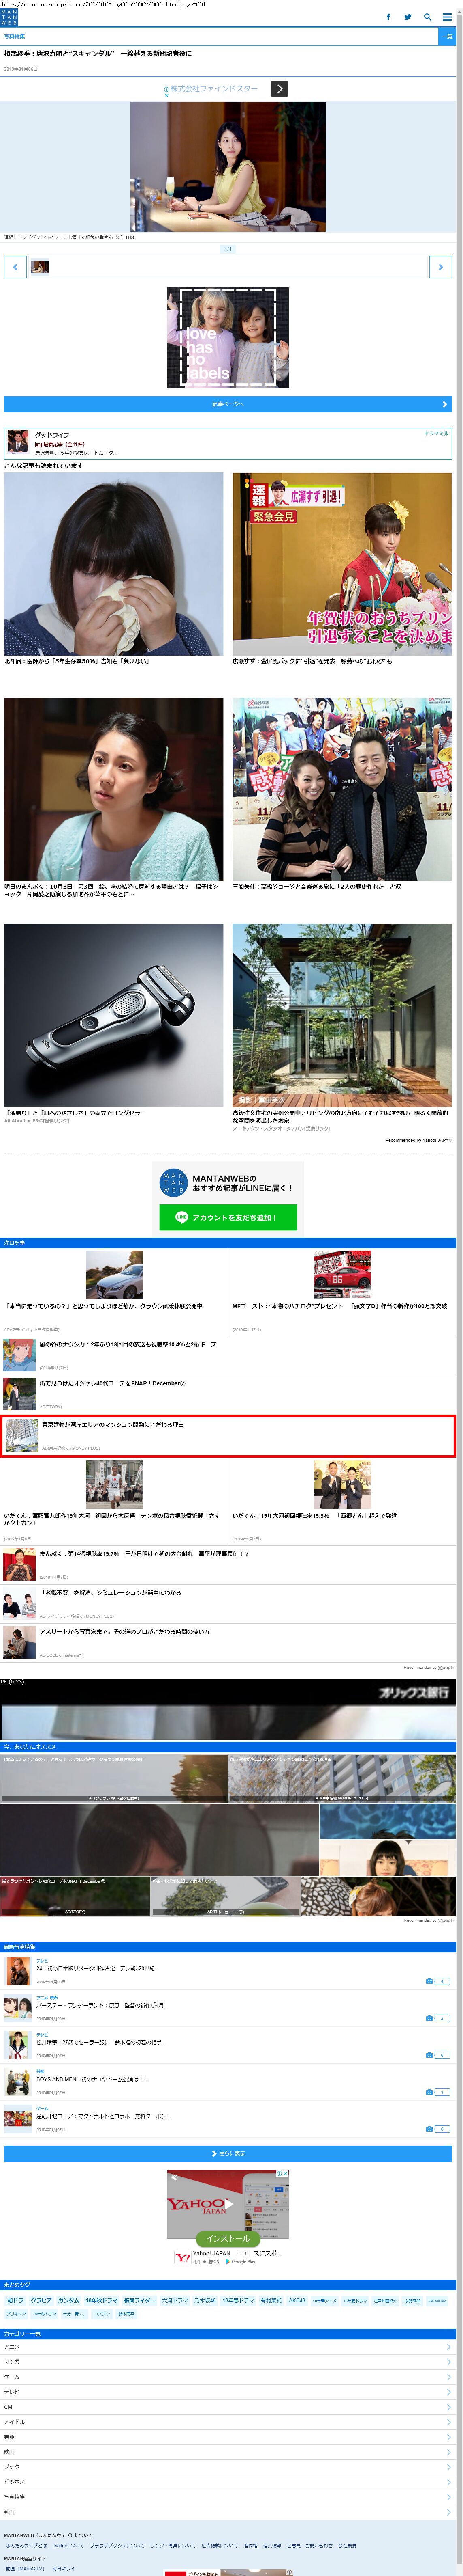This screenshot has width=463, height=2576.
Task: Click the 一覧 button beside 写真特集
Action: point(447,36)
